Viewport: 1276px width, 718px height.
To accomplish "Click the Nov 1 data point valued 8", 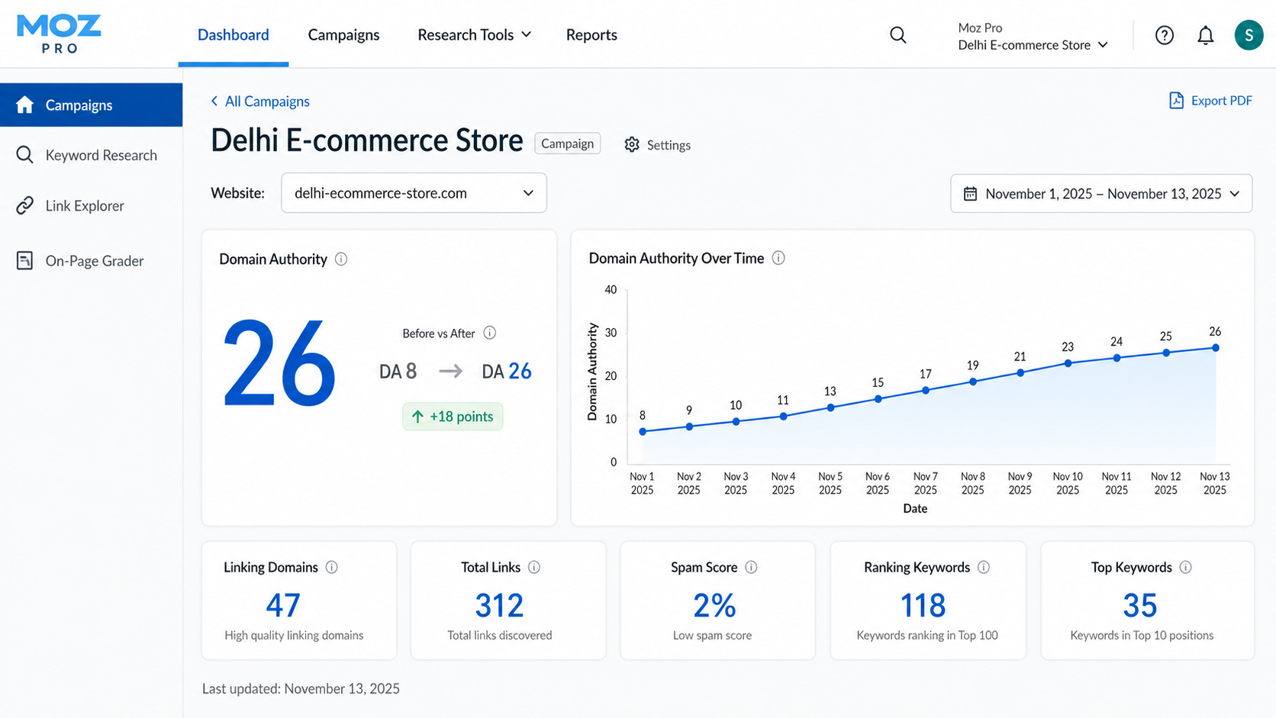I will [643, 432].
